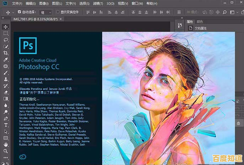Select the Rectangular Marquee tool
This screenshot has width=244, height=165.
pyautogui.click(x=6, y=33)
